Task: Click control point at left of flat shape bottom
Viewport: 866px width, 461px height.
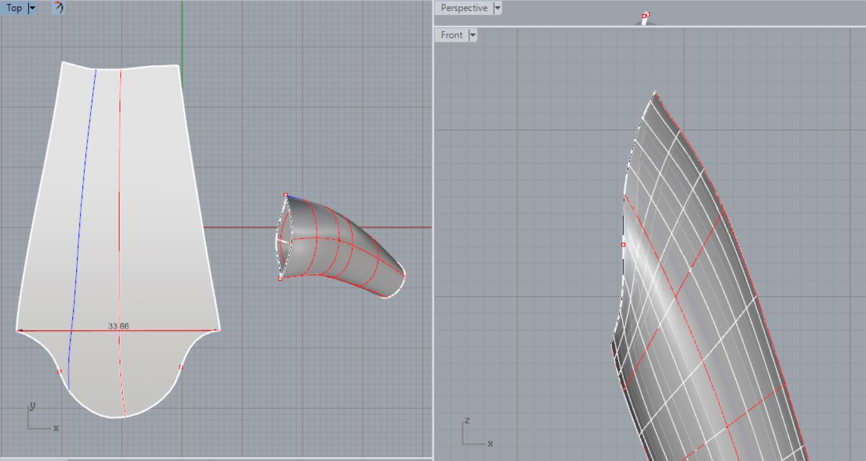Action: point(59,372)
